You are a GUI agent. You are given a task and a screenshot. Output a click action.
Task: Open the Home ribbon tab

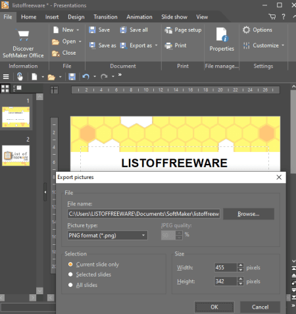[x=29, y=17]
